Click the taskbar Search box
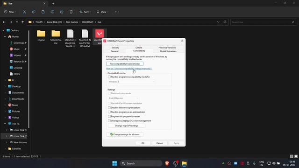Viewport: 299px width, 168px height. 141,163
